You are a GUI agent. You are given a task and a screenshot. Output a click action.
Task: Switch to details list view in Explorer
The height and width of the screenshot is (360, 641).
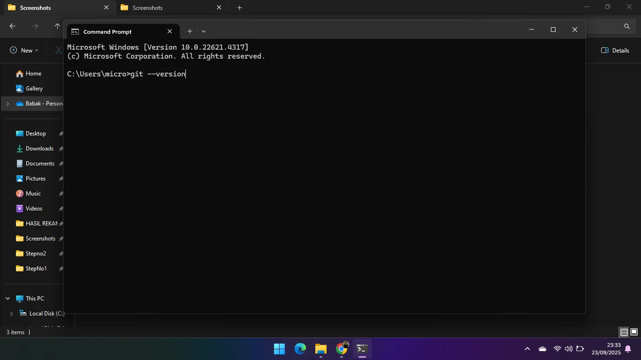click(624, 332)
